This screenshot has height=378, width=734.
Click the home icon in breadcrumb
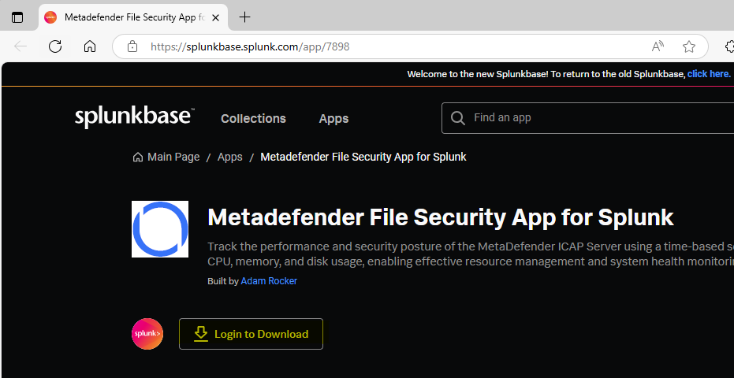point(138,157)
